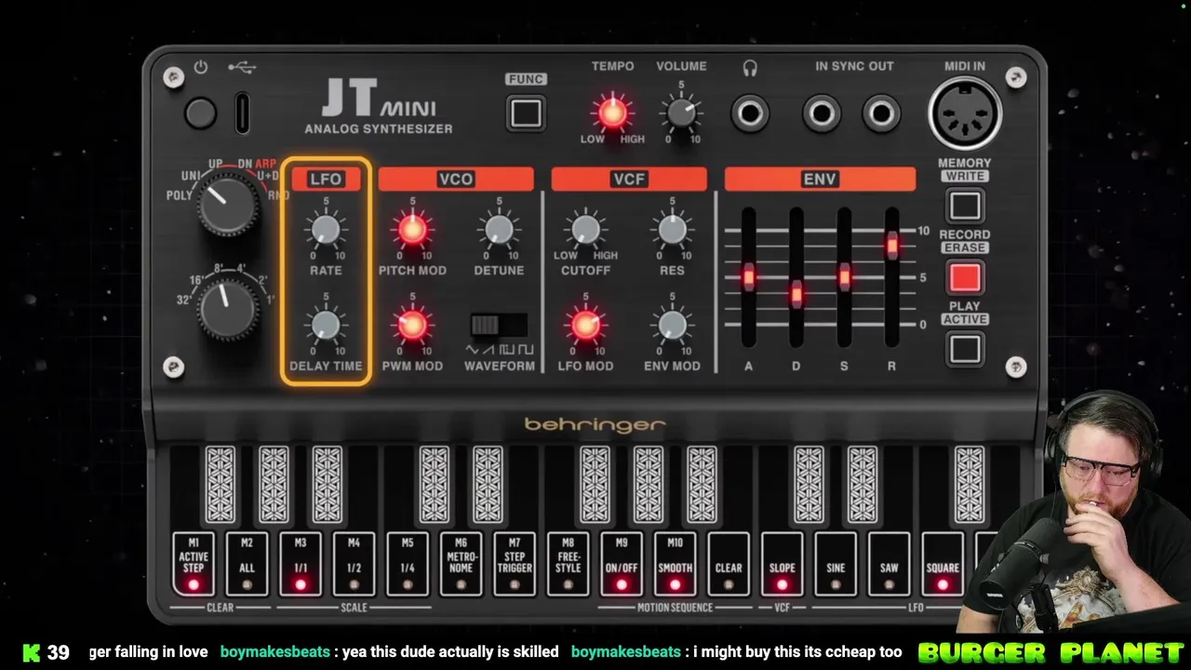Click the LFO DELAY TIME knob
Viewport: 1191px width, 670px height.
tap(326, 325)
